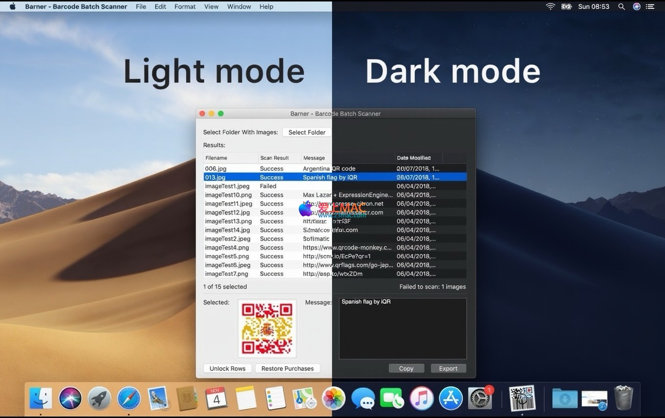Click inside the Message text box

[402, 332]
